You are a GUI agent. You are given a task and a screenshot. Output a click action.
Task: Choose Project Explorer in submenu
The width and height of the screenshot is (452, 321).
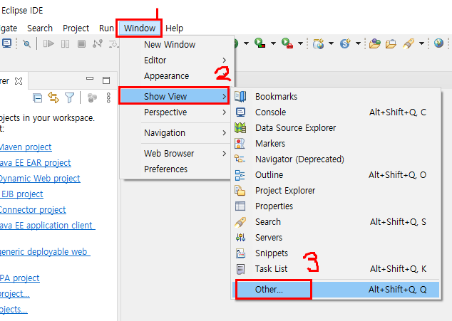coord(336,190)
